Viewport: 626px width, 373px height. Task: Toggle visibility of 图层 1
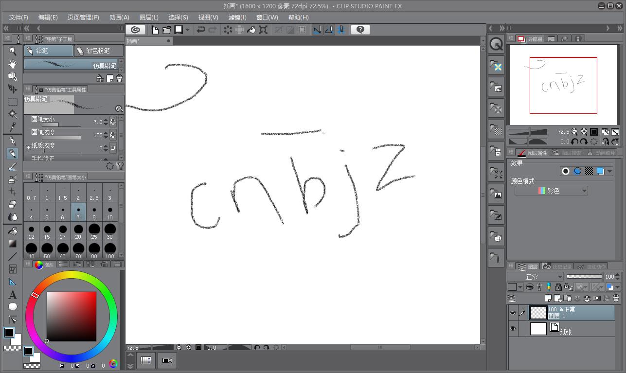click(x=513, y=313)
